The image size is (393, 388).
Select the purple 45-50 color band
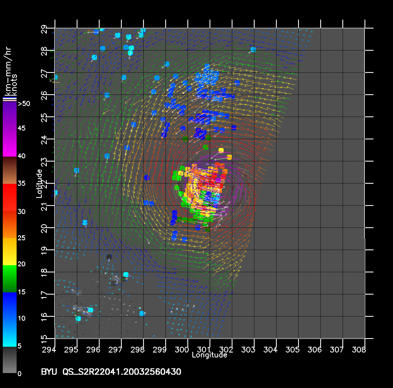[9, 116]
